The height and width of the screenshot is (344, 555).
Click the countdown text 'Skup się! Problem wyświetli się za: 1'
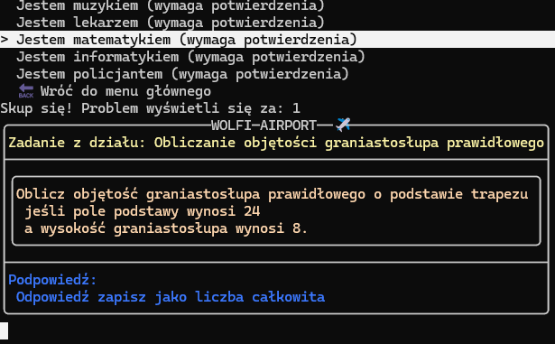click(151, 108)
